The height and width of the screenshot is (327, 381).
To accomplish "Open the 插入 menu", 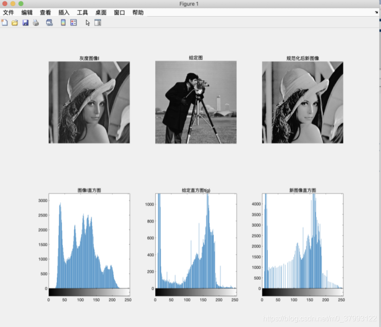I will pos(64,13).
